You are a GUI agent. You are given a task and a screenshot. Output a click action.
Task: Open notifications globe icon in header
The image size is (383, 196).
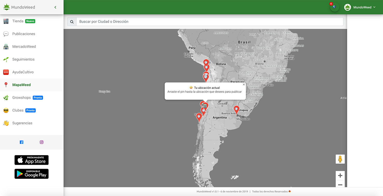(x=334, y=7)
